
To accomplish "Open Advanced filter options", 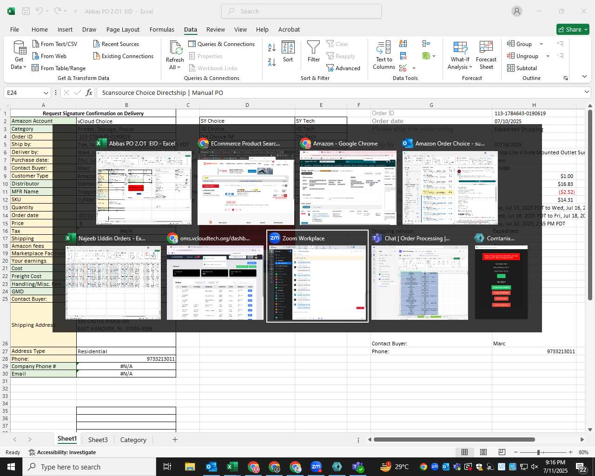I will coord(343,68).
